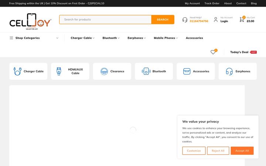
Task: Click the Bluetooth speaker card icon
Action: pyautogui.click(x=146, y=71)
